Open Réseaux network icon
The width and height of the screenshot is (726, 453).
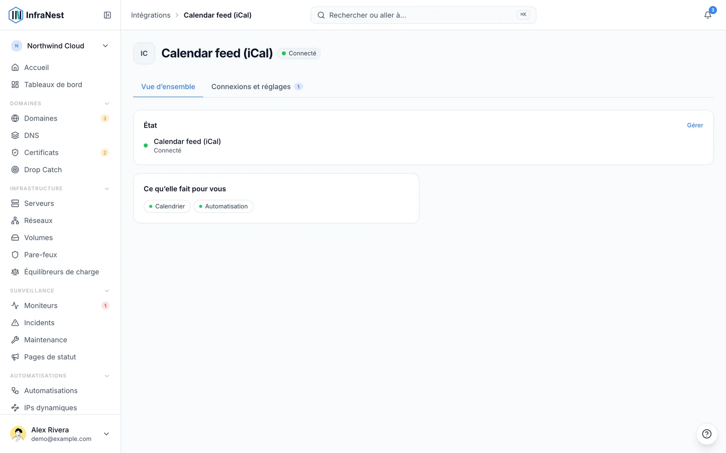[15, 220]
